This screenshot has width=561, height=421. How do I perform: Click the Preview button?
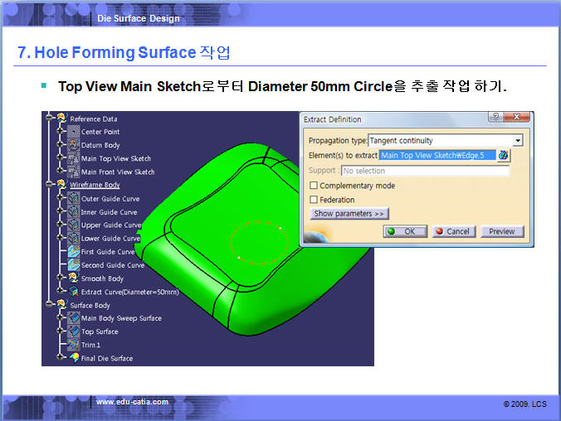501,231
